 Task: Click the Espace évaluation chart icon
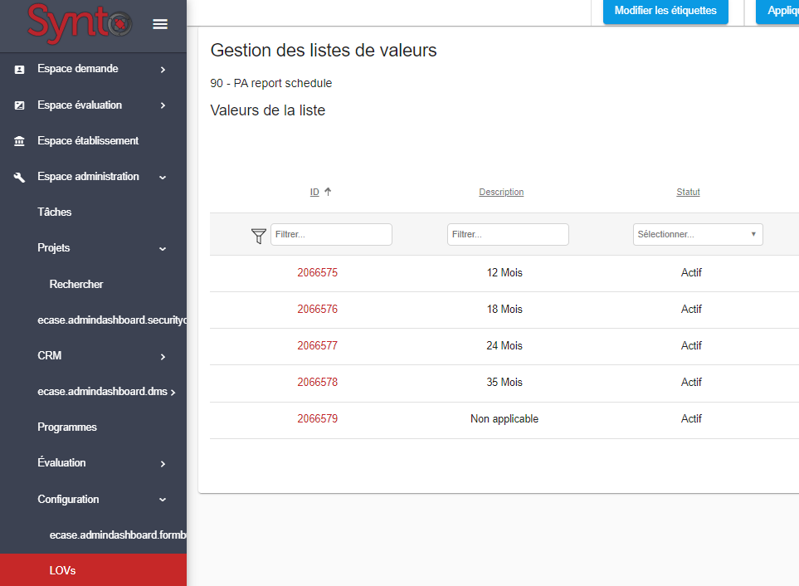click(19, 105)
